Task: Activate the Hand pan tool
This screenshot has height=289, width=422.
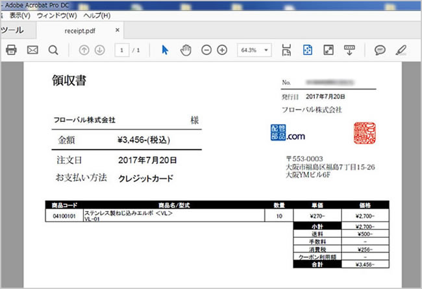Action: click(x=186, y=50)
